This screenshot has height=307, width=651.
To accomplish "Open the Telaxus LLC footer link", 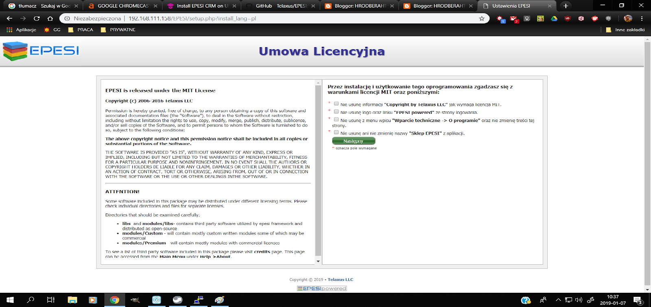I will point(341,280).
